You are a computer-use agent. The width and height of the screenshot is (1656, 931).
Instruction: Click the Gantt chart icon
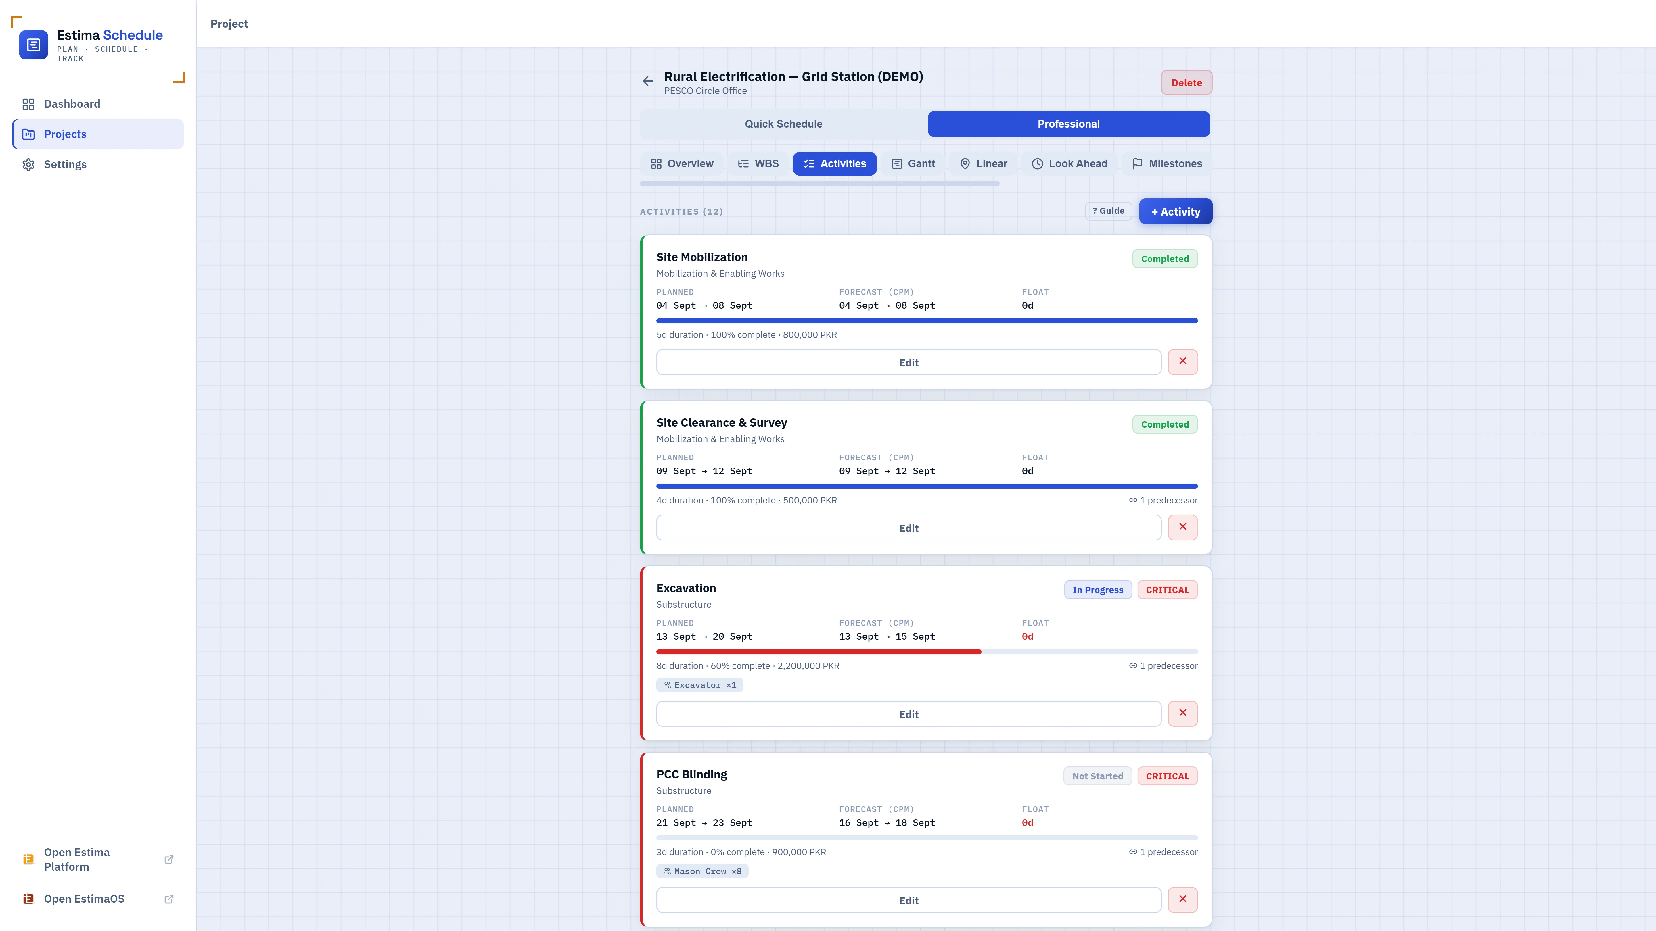click(x=897, y=164)
